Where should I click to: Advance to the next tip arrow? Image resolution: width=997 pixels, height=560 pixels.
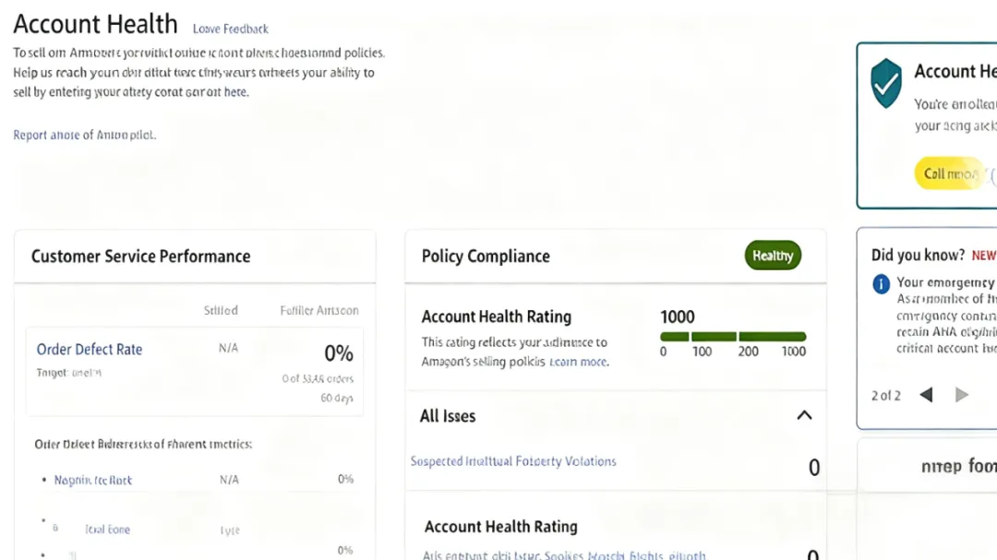962,395
